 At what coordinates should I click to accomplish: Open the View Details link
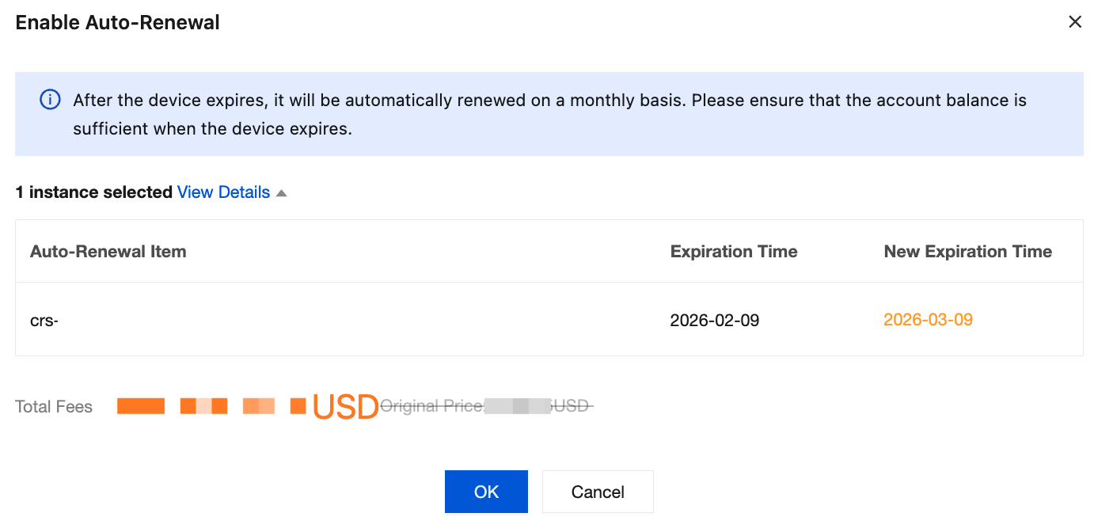pyautogui.click(x=223, y=192)
